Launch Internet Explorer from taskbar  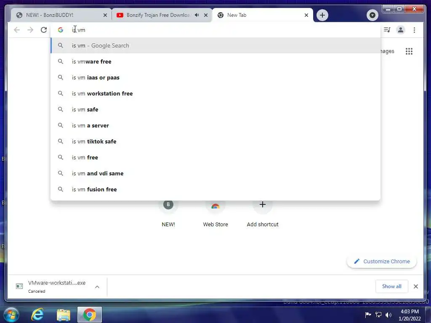tap(37, 315)
